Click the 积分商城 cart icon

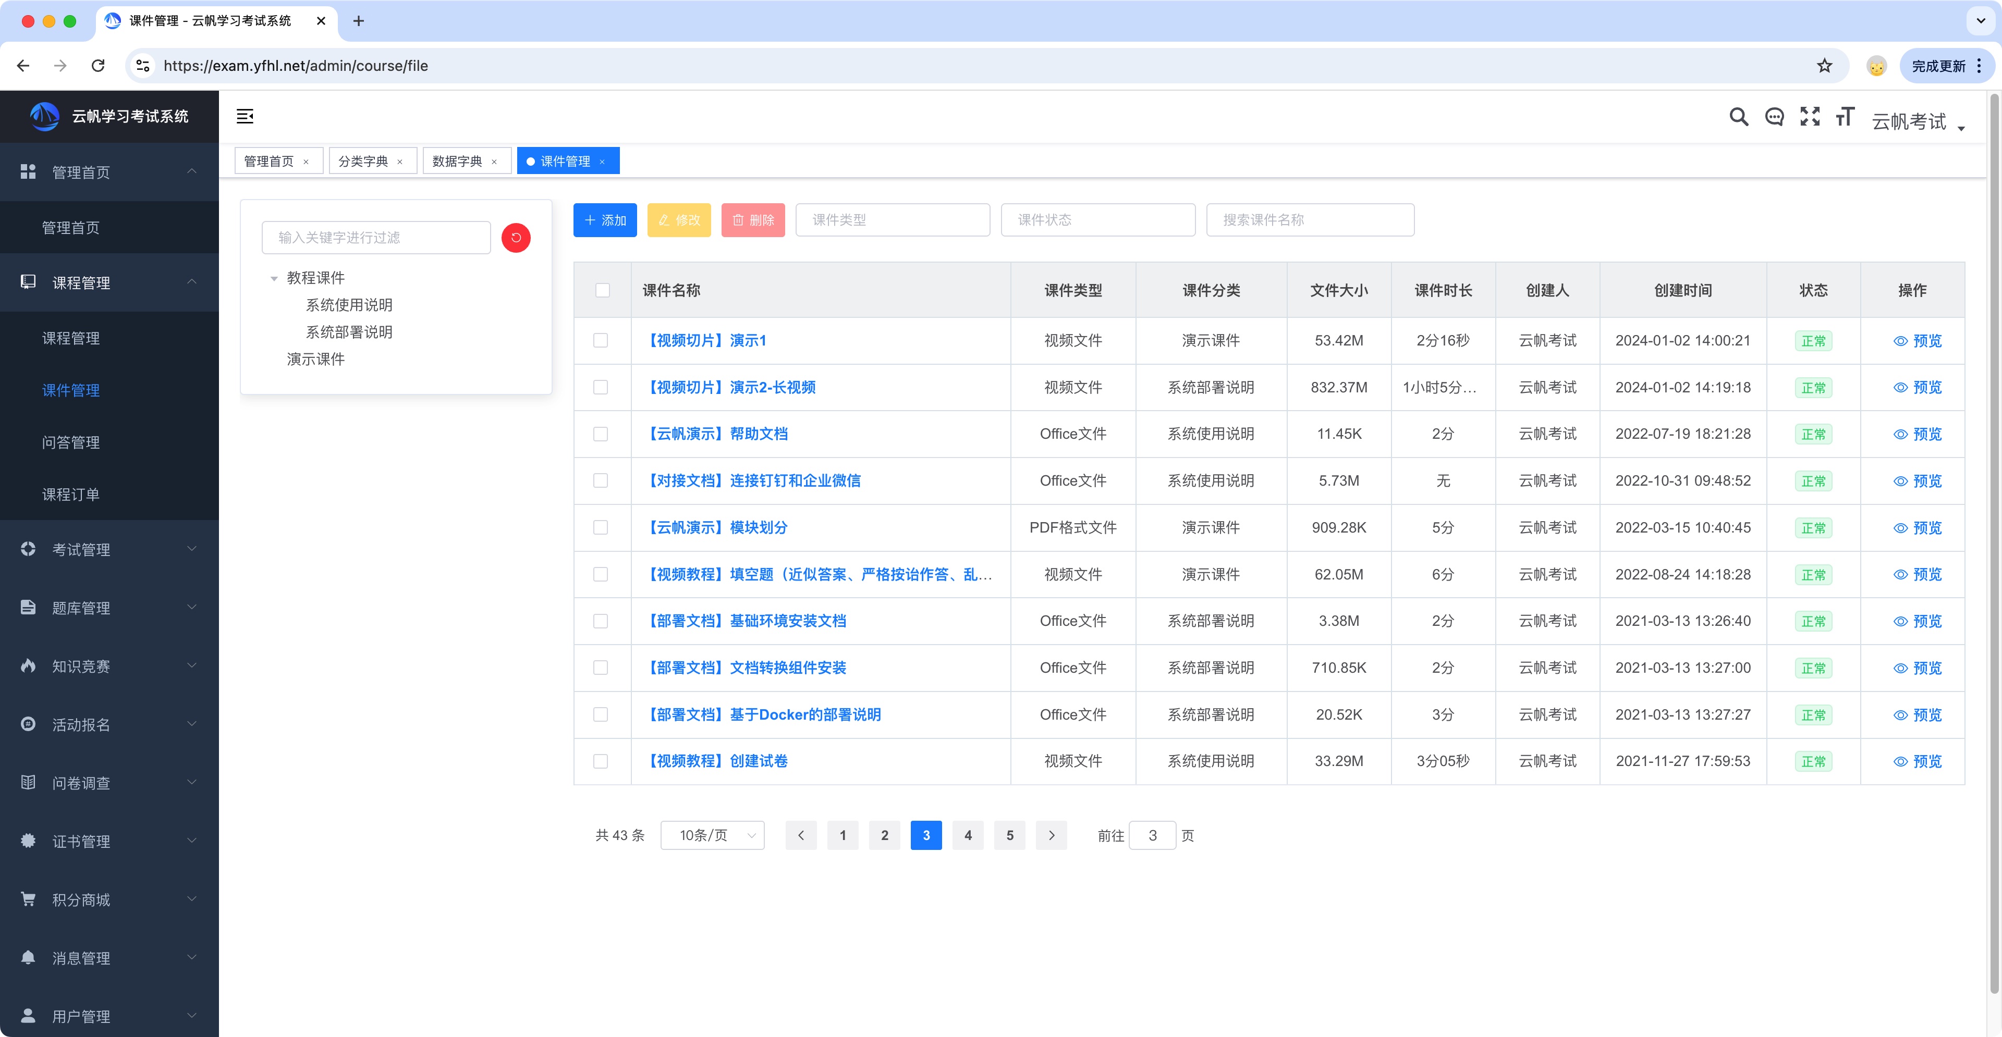(x=28, y=899)
